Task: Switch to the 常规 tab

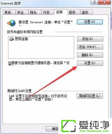Action: click(x=9, y=12)
